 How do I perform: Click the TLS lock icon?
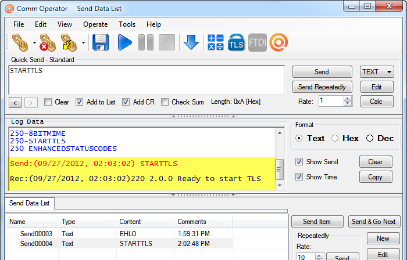coord(236,42)
